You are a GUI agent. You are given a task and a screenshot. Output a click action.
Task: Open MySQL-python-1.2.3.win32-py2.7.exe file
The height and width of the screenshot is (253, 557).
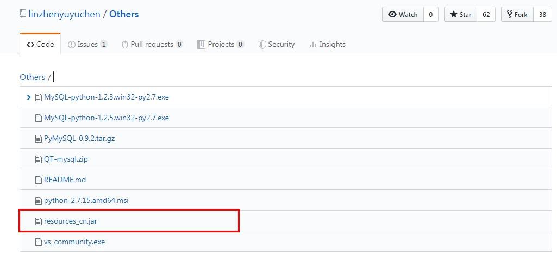(x=106, y=97)
